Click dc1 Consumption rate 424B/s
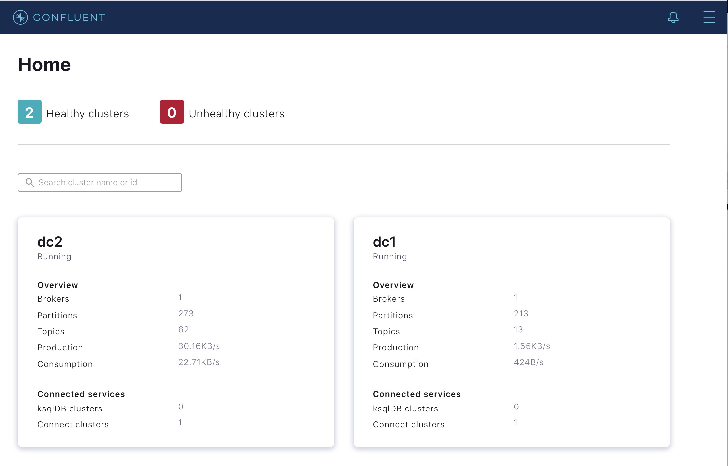 coord(528,362)
